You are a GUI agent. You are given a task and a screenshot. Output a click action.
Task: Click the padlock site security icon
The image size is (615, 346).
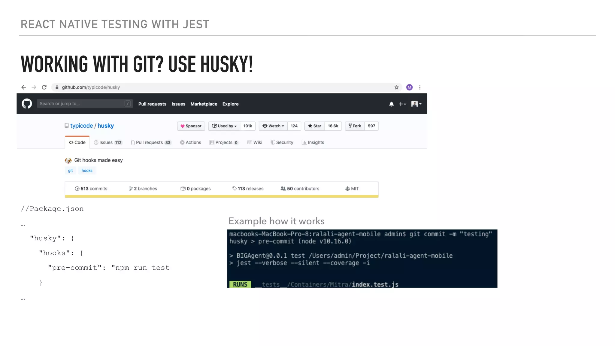pyautogui.click(x=57, y=87)
